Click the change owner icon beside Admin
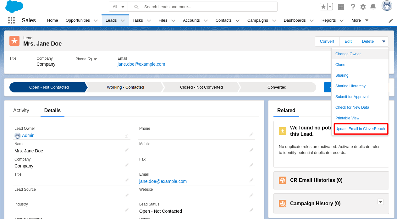The image size is (397, 219). pos(126,136)
